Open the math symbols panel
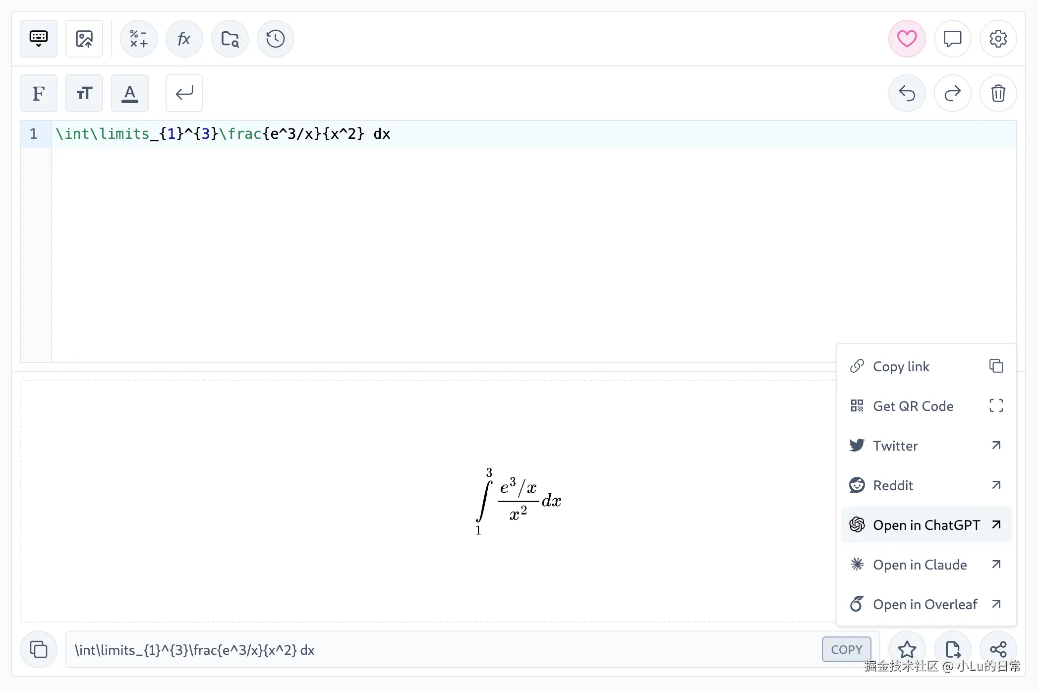The height and width of the screenshot is (690, 1038). coord(139,39)
